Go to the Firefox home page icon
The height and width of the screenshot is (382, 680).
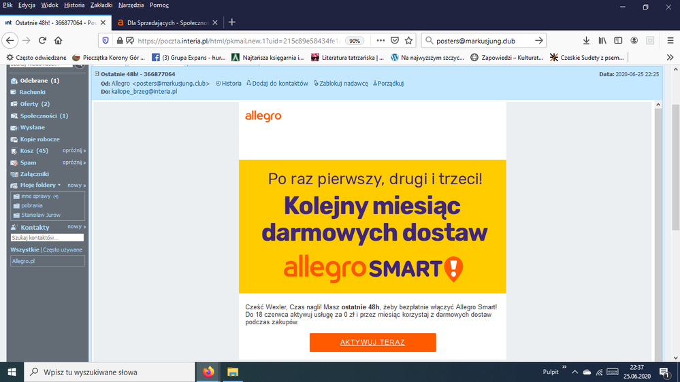(59, 41)
